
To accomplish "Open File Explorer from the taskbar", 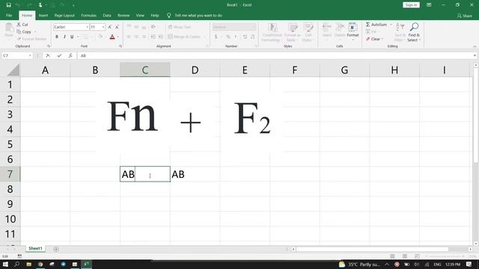I will click(28, 264).
